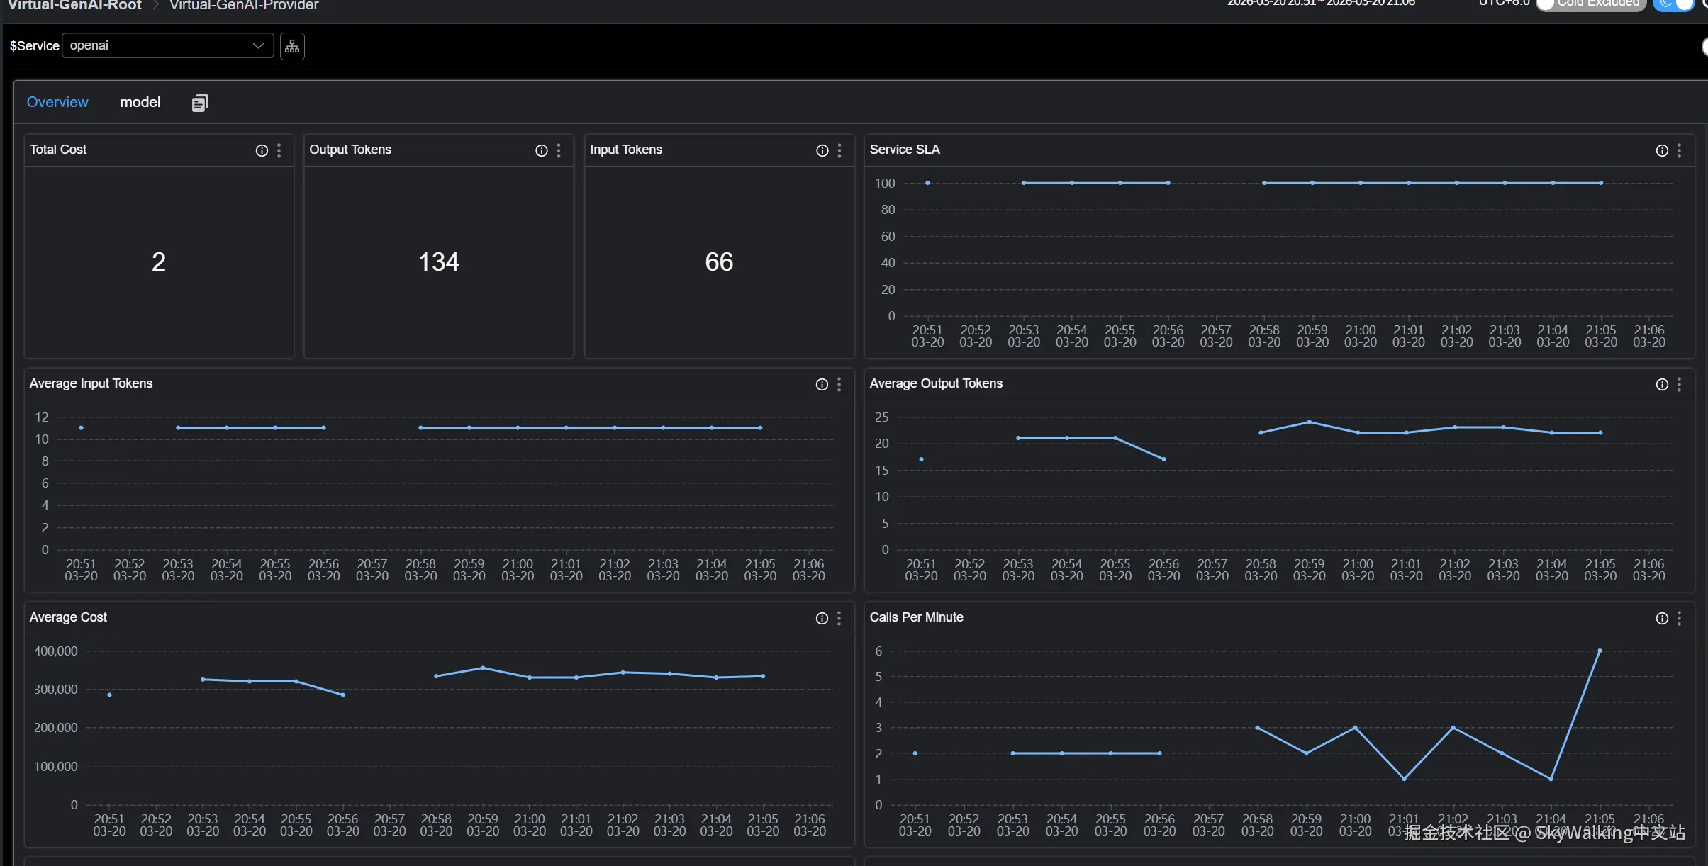Open the service topology icon beside dropdown
Screen dimensions: 1708x866
(x=291, y=45)
